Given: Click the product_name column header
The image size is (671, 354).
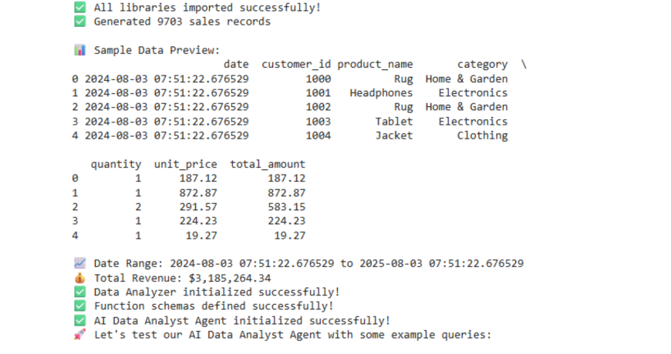Looking at the screenshot, I should pos(375,65).
